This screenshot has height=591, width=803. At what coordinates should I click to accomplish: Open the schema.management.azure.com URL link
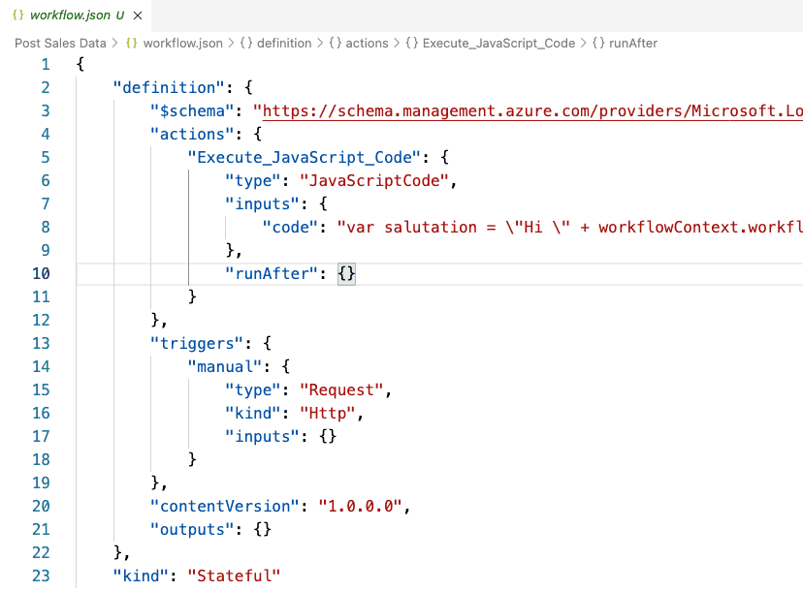coord(532,111)
